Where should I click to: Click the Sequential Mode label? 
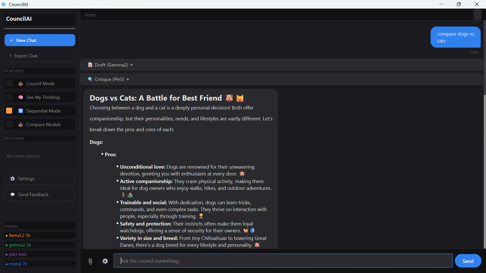coord(43,111)
